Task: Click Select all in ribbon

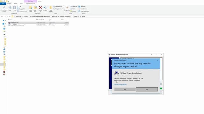Action: coord(82,6)
